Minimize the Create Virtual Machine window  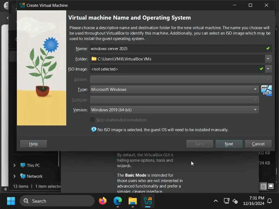click(235, 5)
